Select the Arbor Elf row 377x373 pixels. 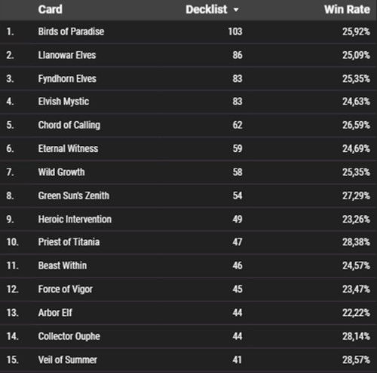tap(188, 313)
